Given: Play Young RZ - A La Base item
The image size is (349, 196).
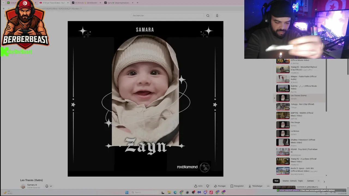Looking at the screenshot, I should point(299,161).
